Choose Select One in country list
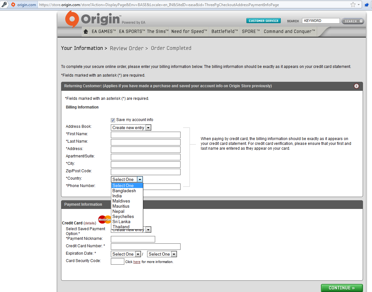The image size is (372, 292). point(127,185)
